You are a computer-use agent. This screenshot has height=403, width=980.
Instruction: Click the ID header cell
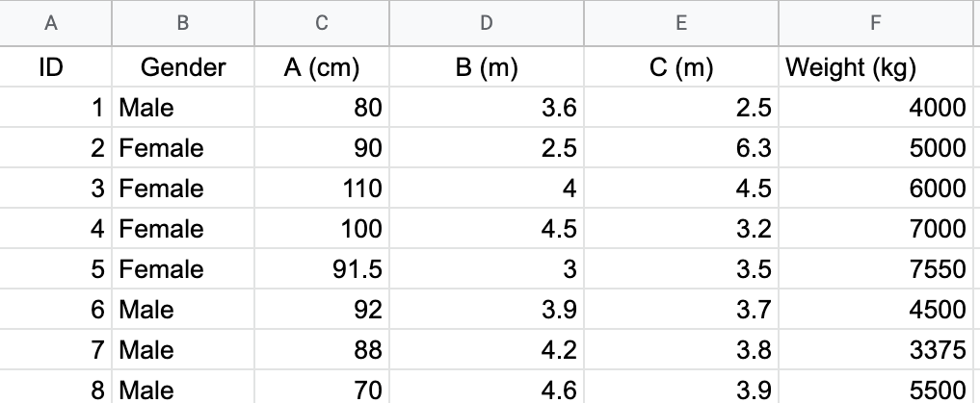click(56, 67)
